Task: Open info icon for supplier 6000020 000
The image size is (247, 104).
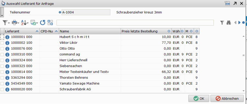Action: click(x=7, y=89)
